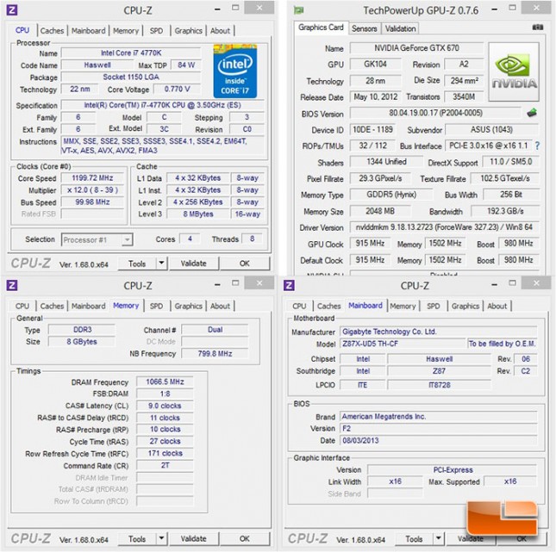Click the Memory Size 2048 MB field
556x552 pixels.
380,211
